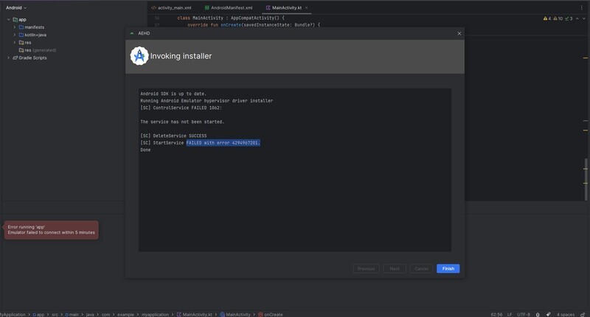Click the UTF-8 encoding indicator
The image size is (590, 317).
(524, 314)
